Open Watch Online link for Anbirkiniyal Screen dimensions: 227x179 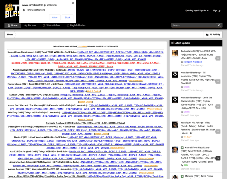click(x=136, y=81)
